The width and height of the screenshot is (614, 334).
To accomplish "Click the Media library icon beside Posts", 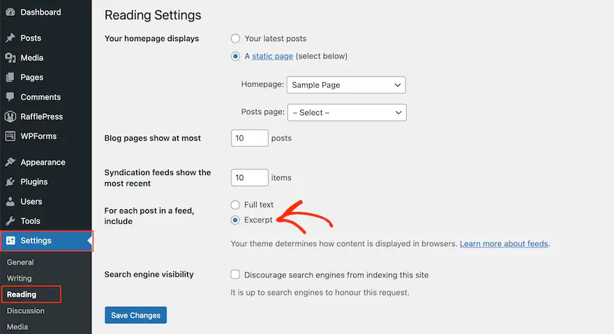I will pos(10,58).
